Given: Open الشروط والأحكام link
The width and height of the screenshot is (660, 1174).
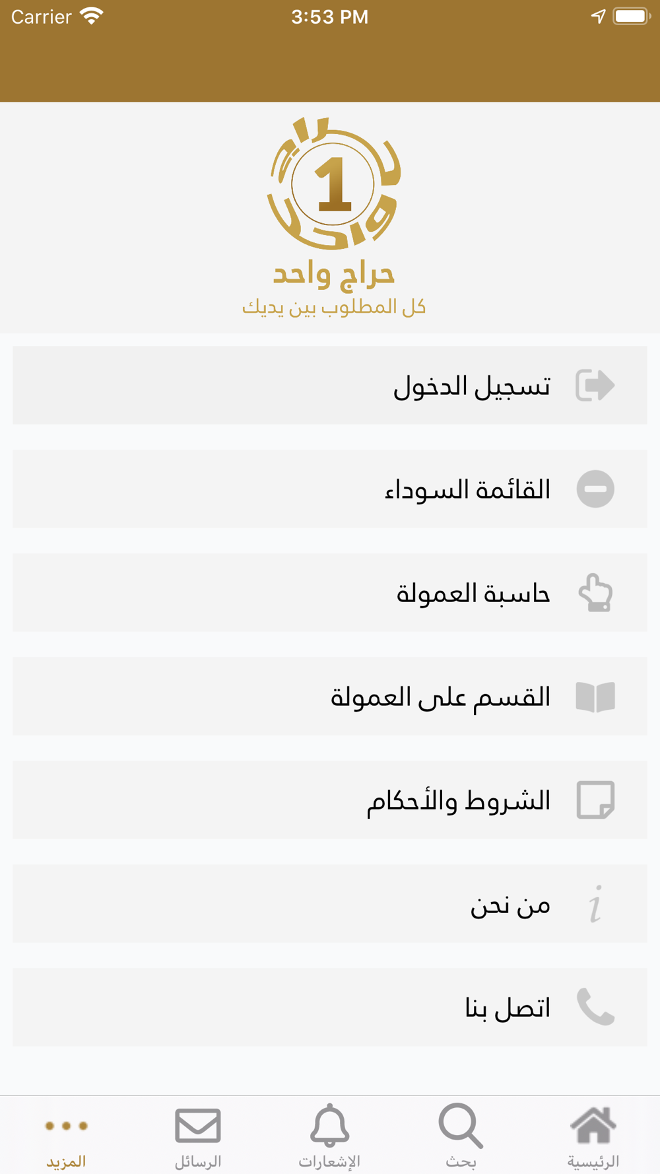Looking at the screenshot, I should pyautogui.click(x=330, y=800).
